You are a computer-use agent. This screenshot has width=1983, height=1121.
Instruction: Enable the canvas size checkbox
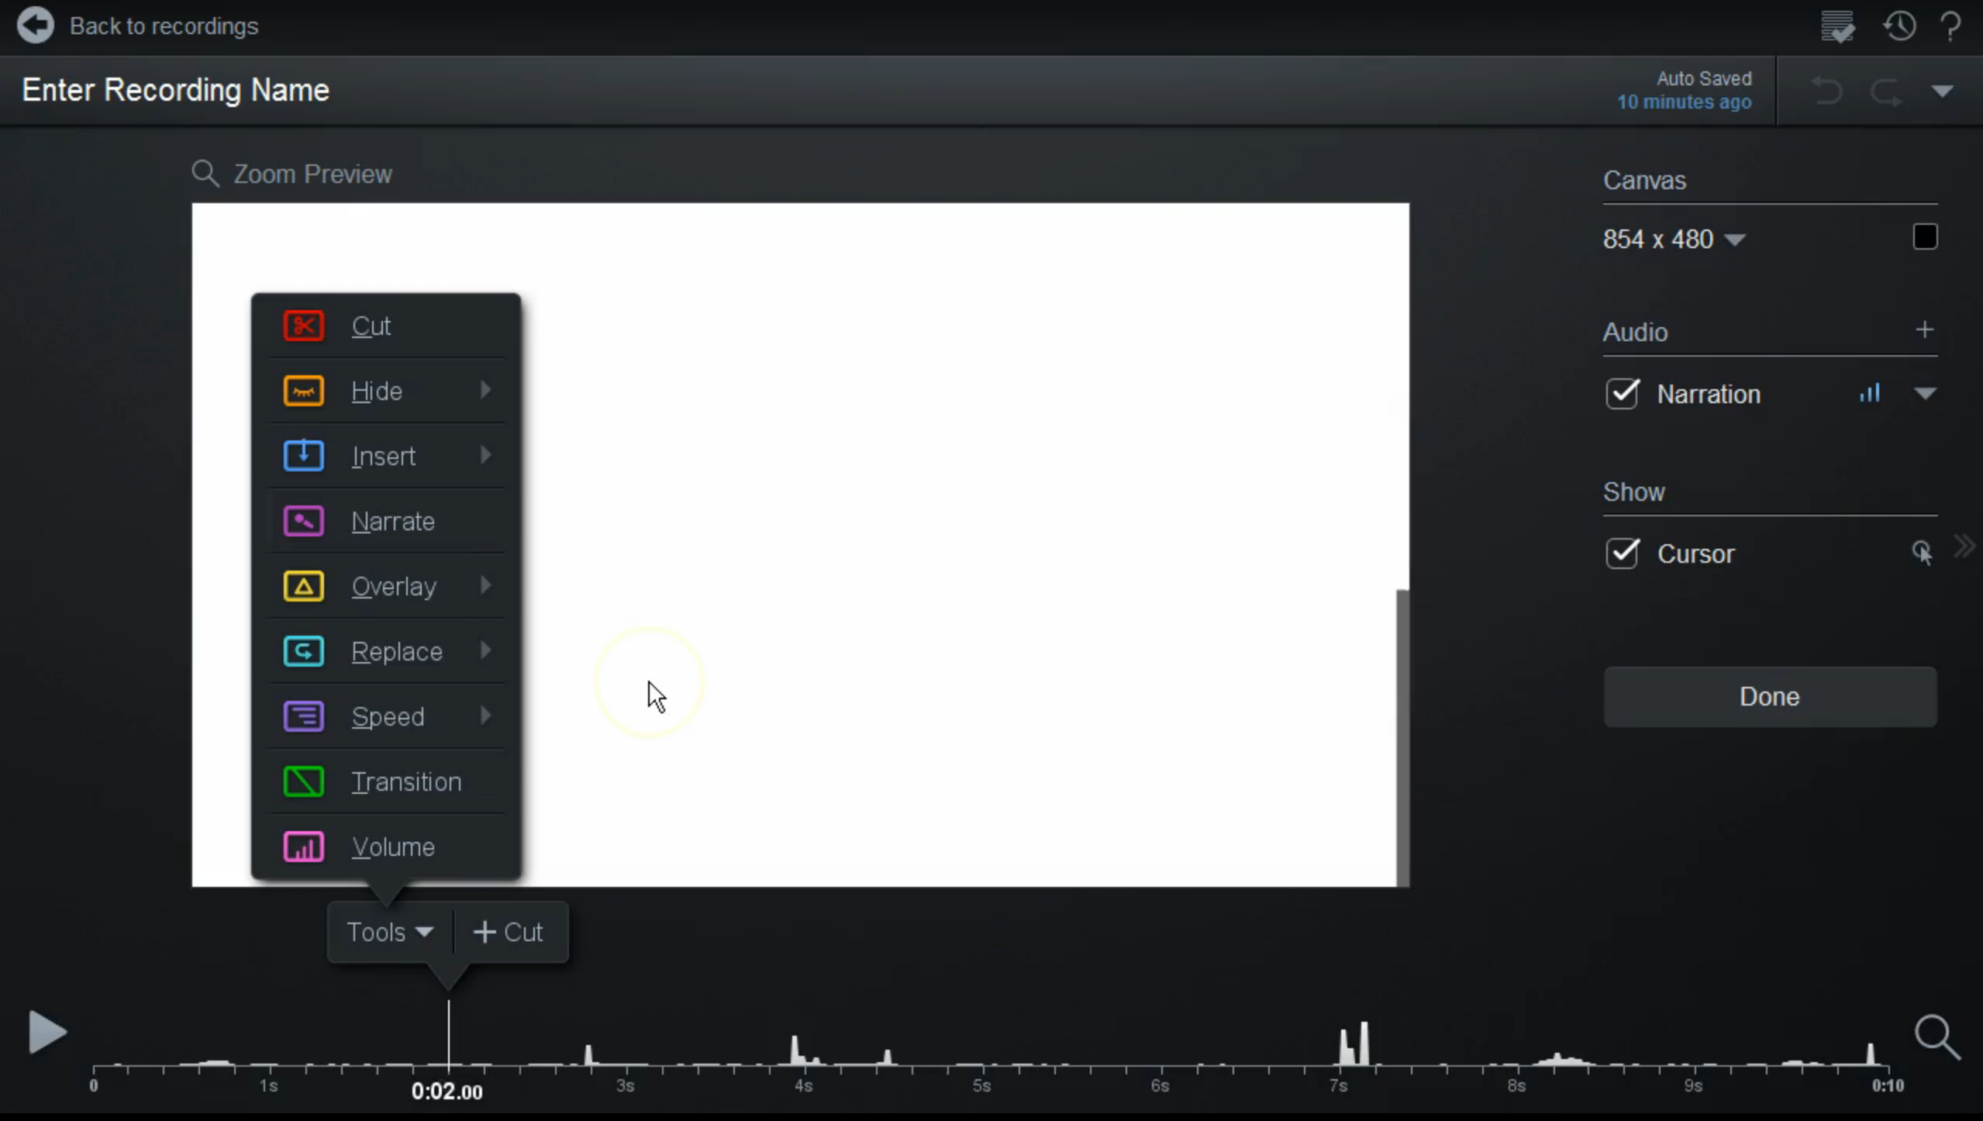(1926, 236)
